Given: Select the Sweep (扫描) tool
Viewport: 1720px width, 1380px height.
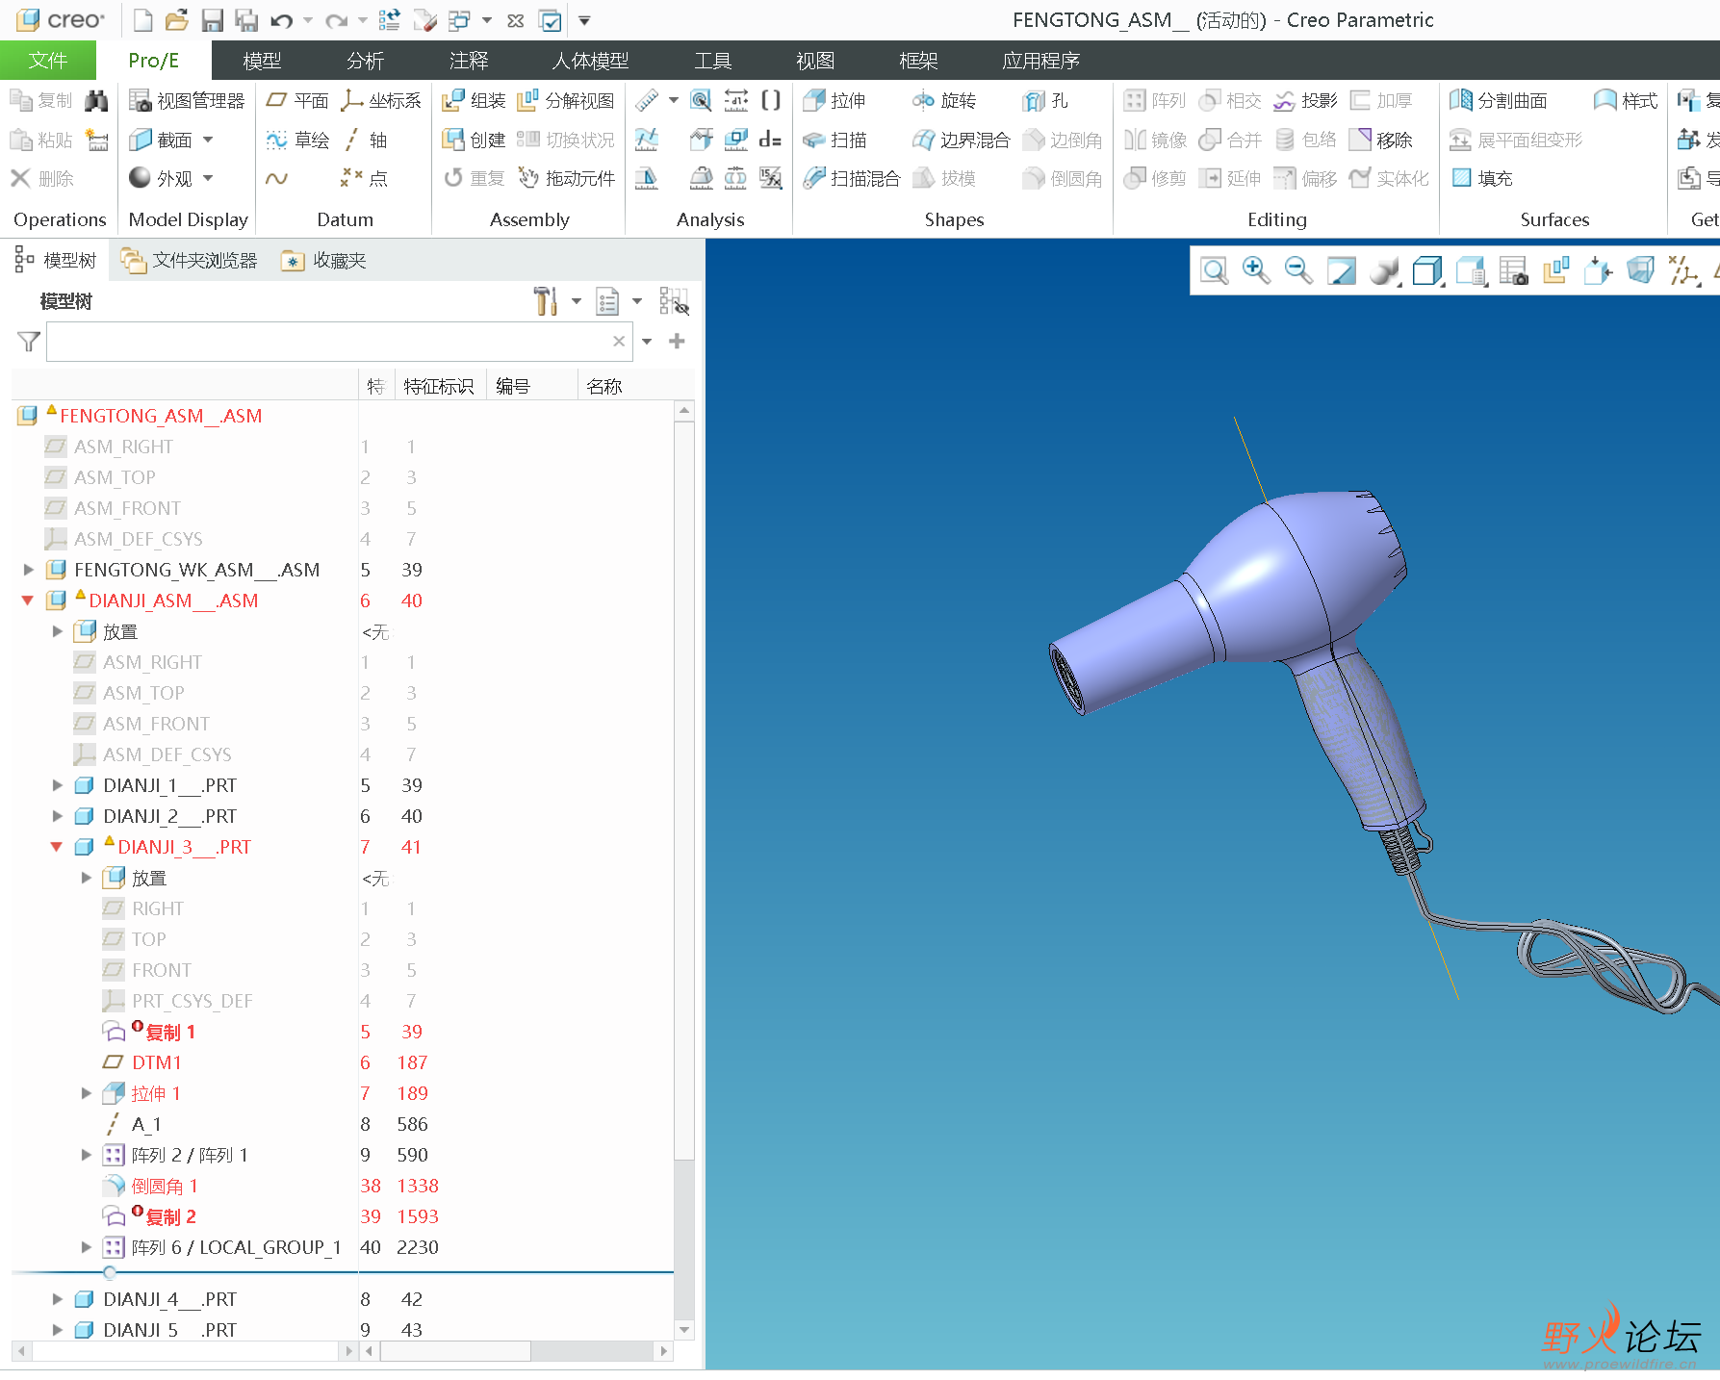Looking at the screenshot, I should coord(814,141).
